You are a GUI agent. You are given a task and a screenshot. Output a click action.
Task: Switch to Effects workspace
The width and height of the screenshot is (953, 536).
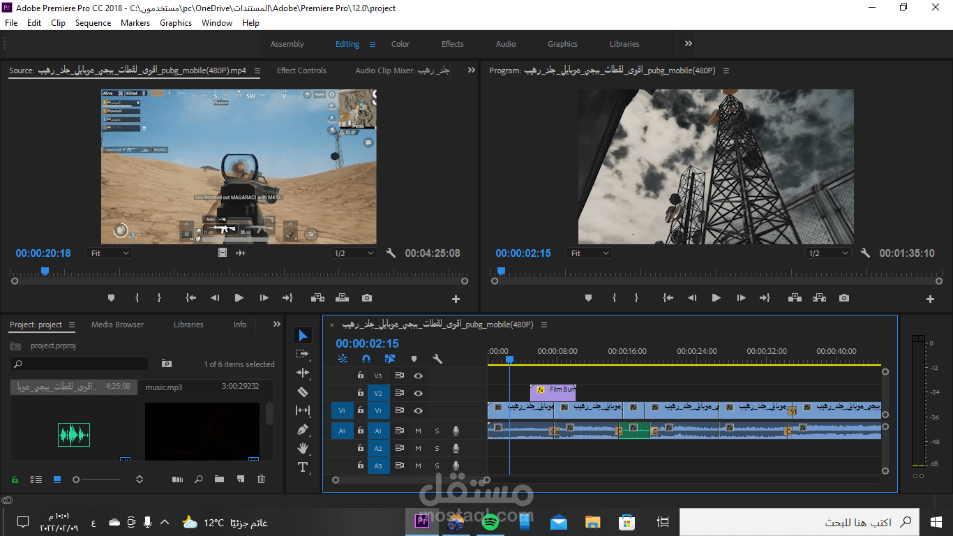pos(453,44)
